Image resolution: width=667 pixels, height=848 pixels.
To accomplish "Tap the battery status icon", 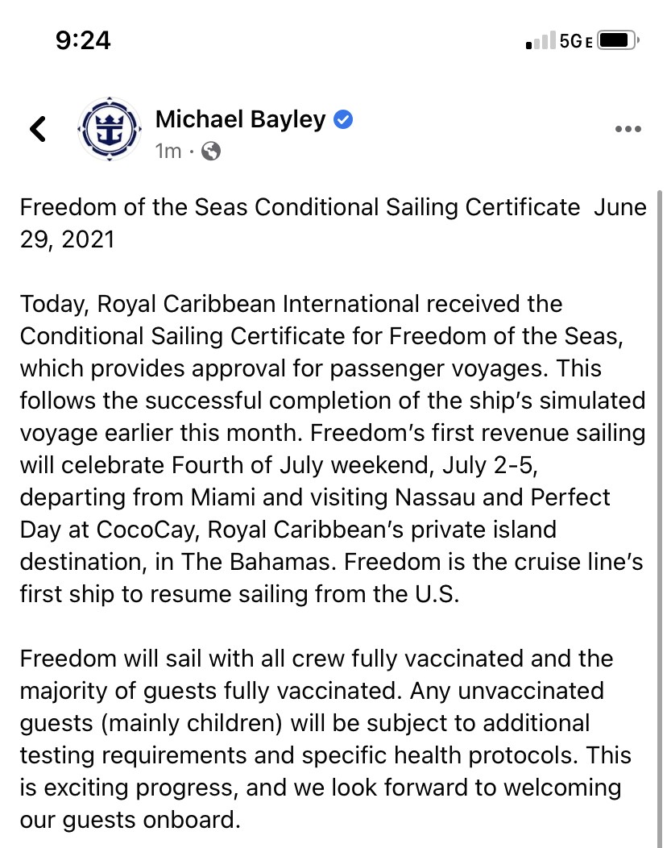I will (x=619, y=40).
